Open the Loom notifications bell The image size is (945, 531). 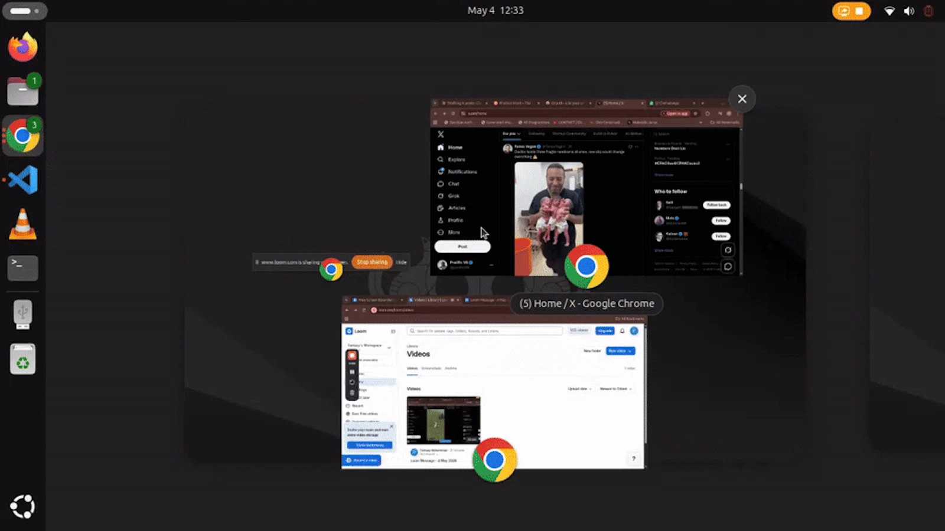click(x=622, y=331)
